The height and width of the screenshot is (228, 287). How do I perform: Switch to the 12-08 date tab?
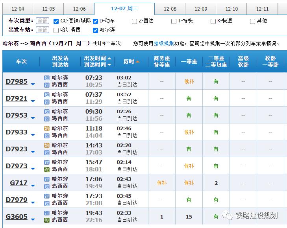coord(170,9)
